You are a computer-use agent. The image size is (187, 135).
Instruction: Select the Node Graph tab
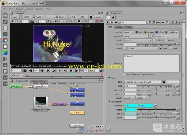point(22,81)
